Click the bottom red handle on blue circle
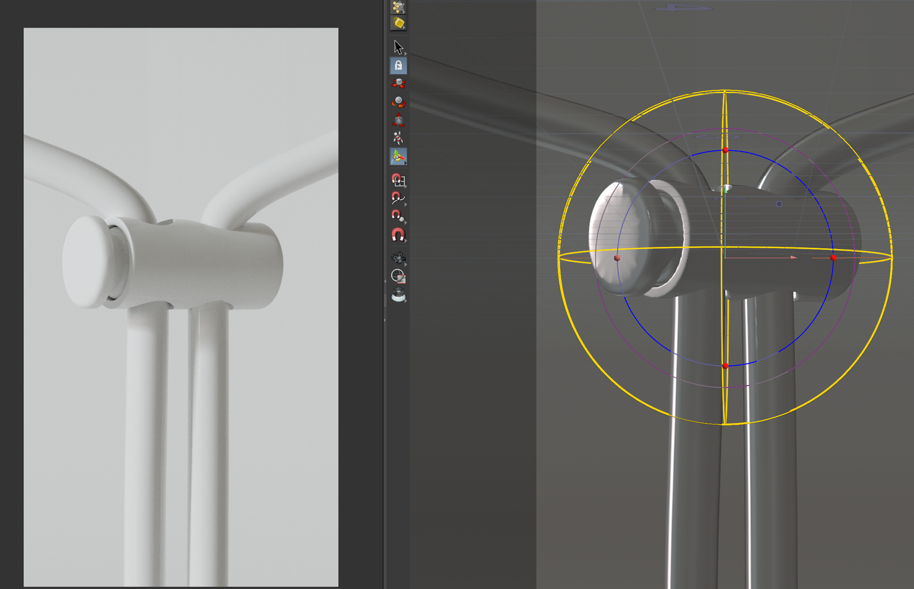The image size is (914, 589). (725, 366)
